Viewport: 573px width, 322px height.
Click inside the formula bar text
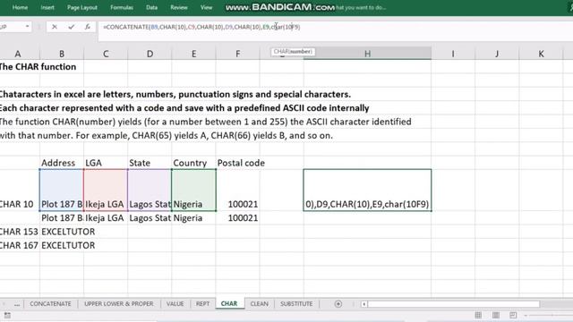pyautogui.click(x=201, y=27)
